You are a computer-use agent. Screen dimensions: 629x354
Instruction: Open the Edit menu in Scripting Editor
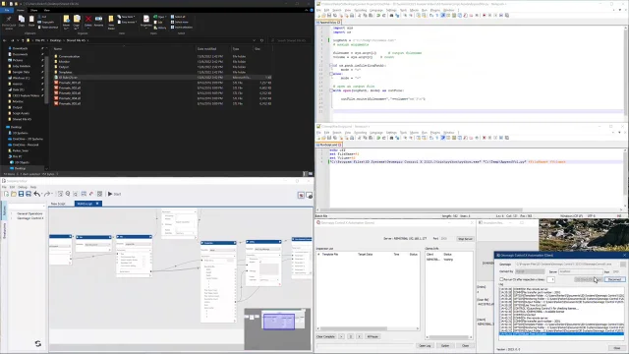click(12, 187)
